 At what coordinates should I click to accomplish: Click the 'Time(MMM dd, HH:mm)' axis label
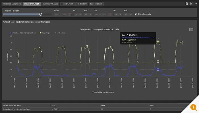tap(103, 92)
